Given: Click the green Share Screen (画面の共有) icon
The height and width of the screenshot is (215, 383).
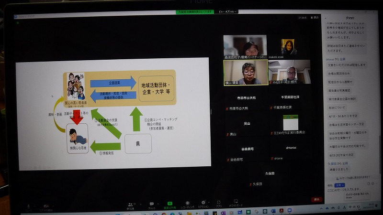Looking at the screenshot, I should point(170,204).
